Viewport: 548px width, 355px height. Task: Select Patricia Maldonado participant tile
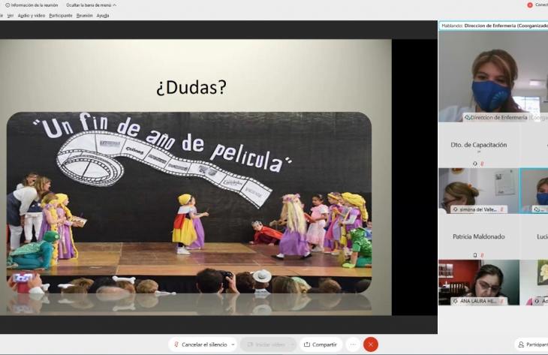[x=478, y=236]
